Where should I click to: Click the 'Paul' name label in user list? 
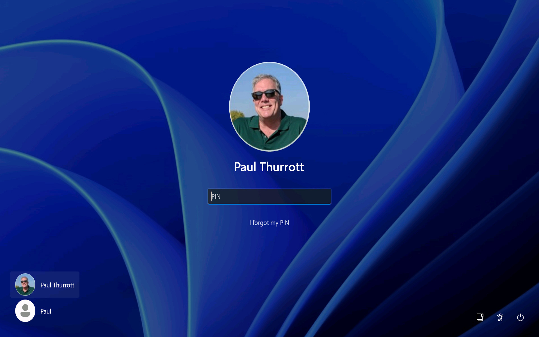click(46, 311)
